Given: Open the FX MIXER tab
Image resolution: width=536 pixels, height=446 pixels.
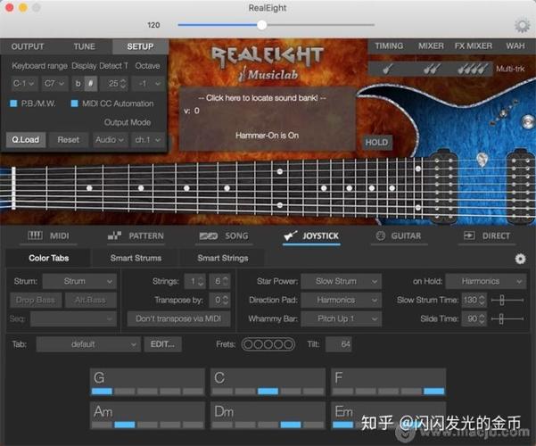Looking at the screenshot, I should 474,45.
